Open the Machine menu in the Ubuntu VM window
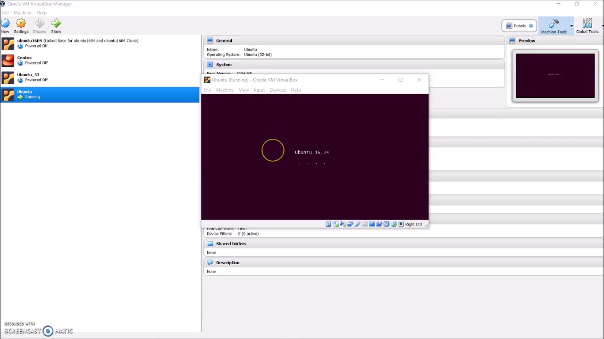Viewport: 604px width, 339px height. click(225, 90)
